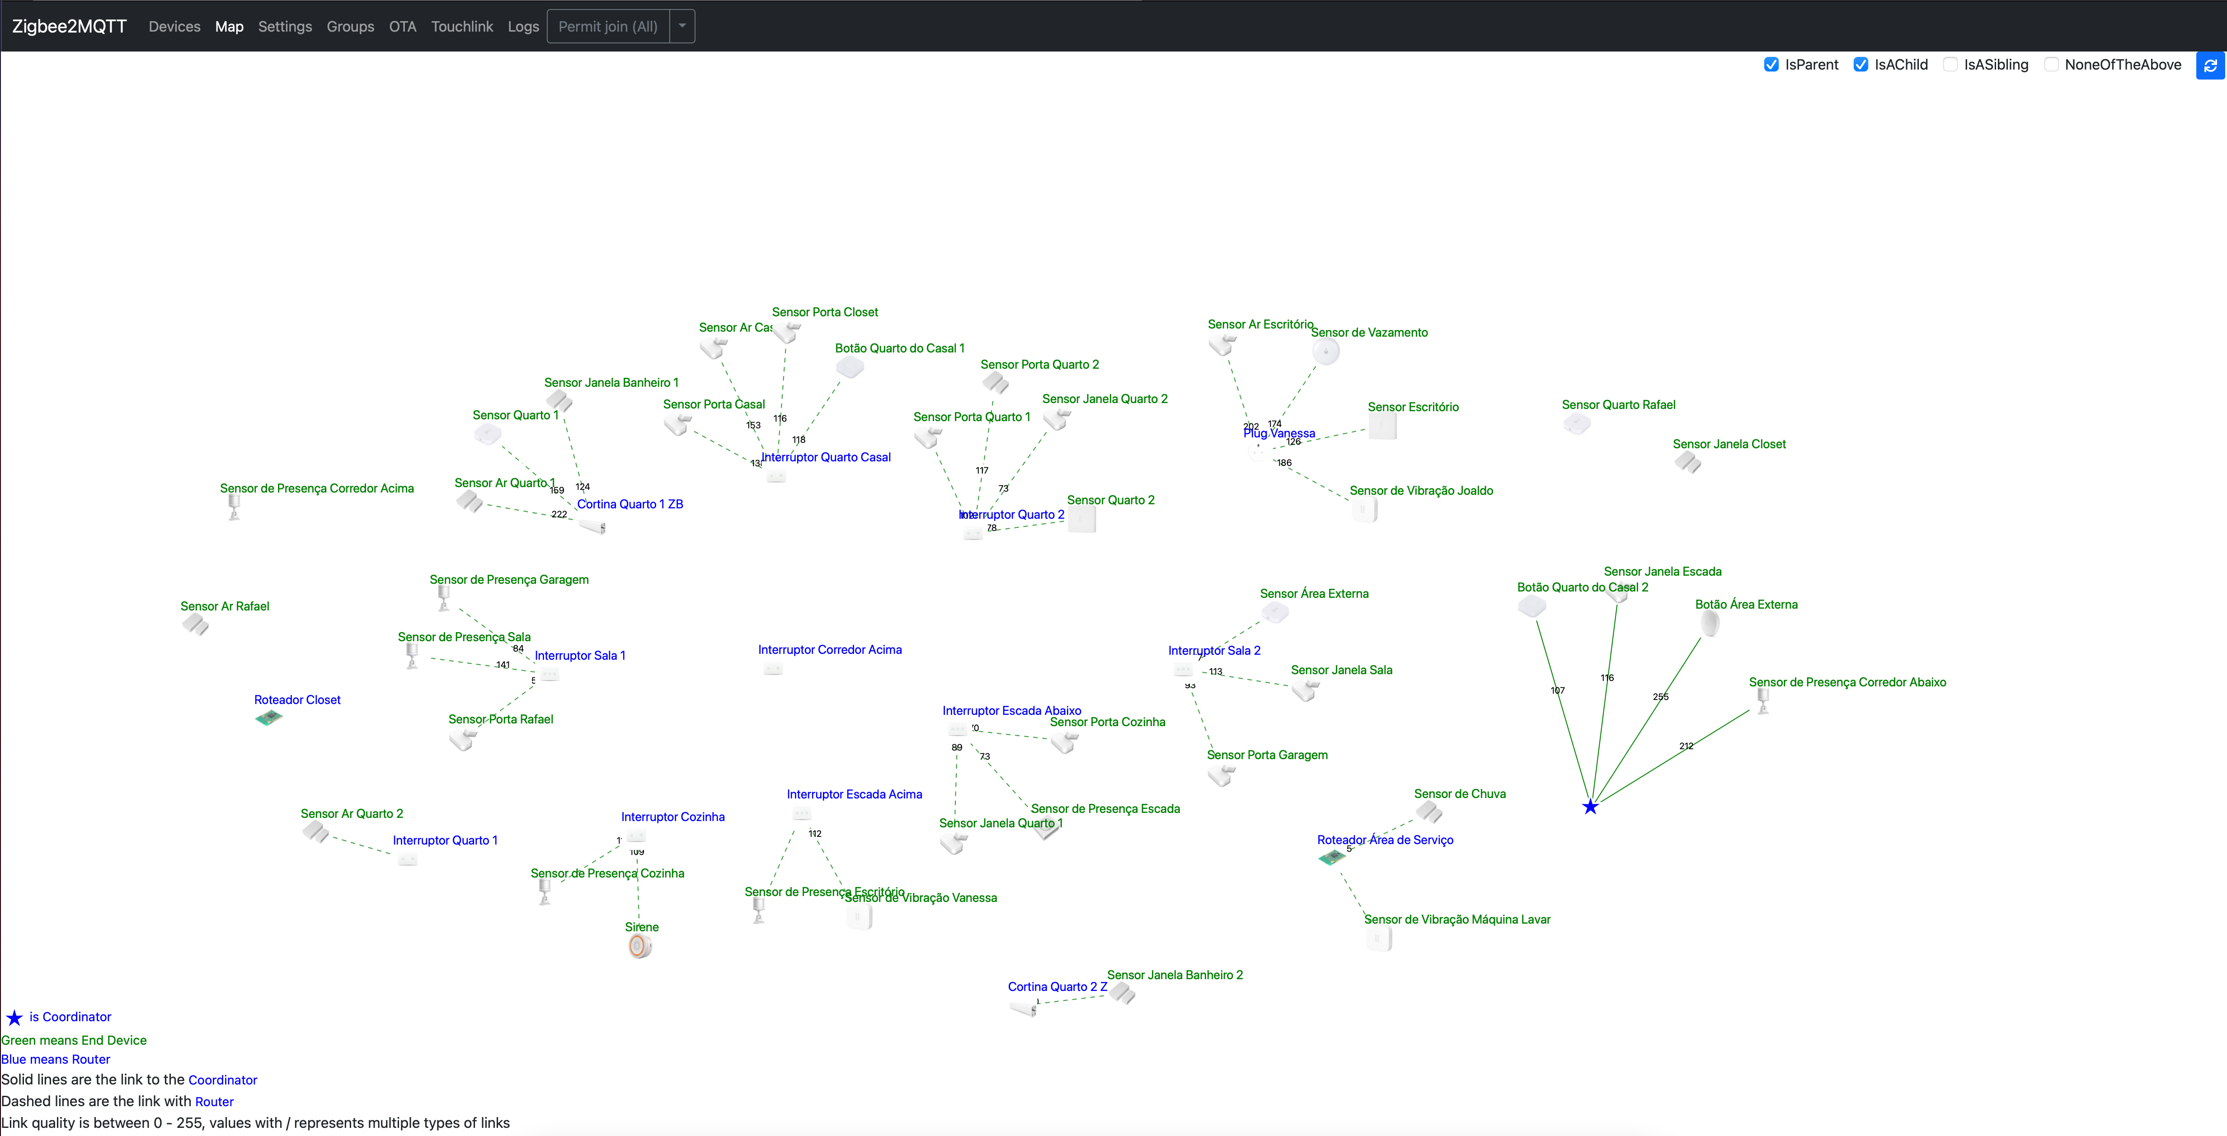Click the Sensor Janela Banheiro 2 node label
Viewport: 2227px width, 1136px height.
point(1175,974)
